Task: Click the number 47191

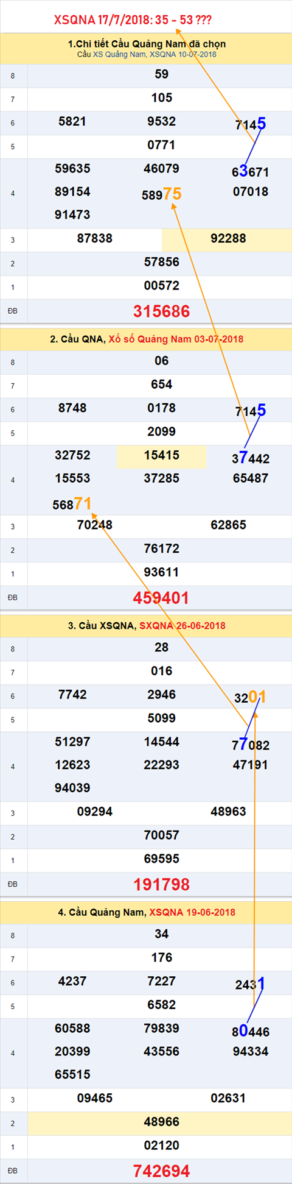Action: (x=251, y=765)
